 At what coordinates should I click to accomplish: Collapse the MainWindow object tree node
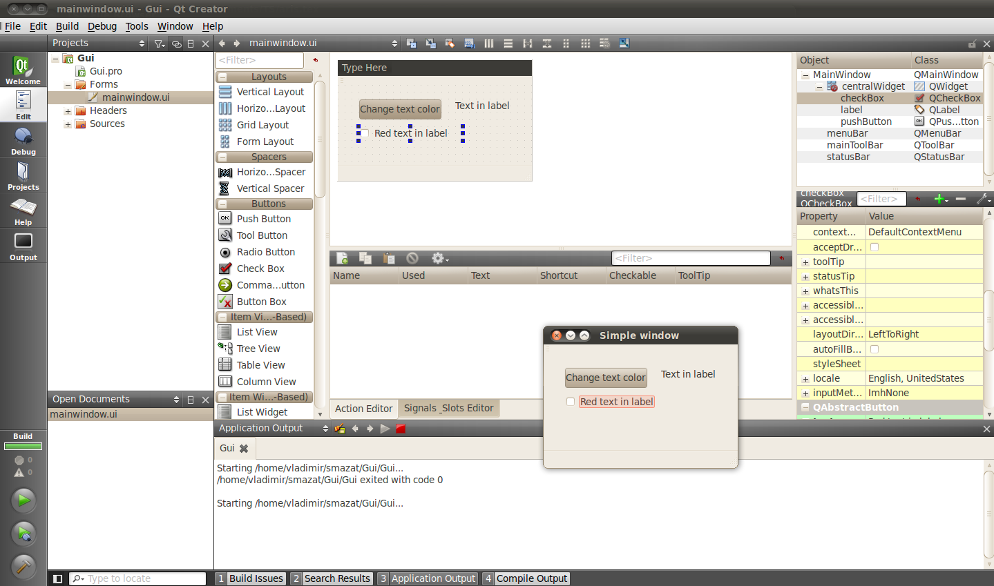point(805,75)
